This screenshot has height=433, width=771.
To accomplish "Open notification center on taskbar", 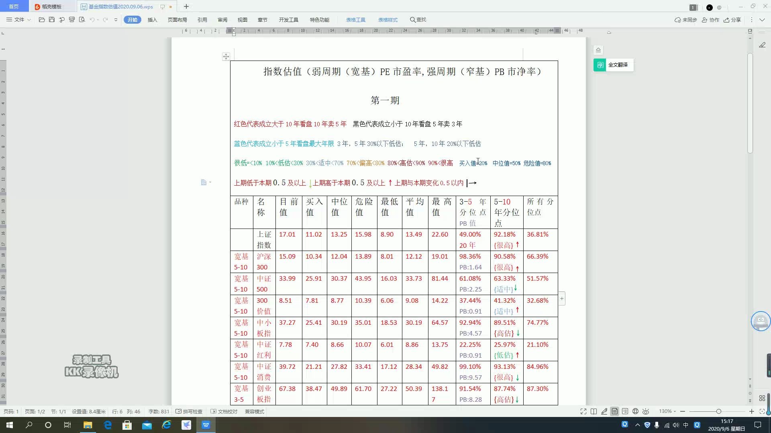I will click(x=758, y=425).
